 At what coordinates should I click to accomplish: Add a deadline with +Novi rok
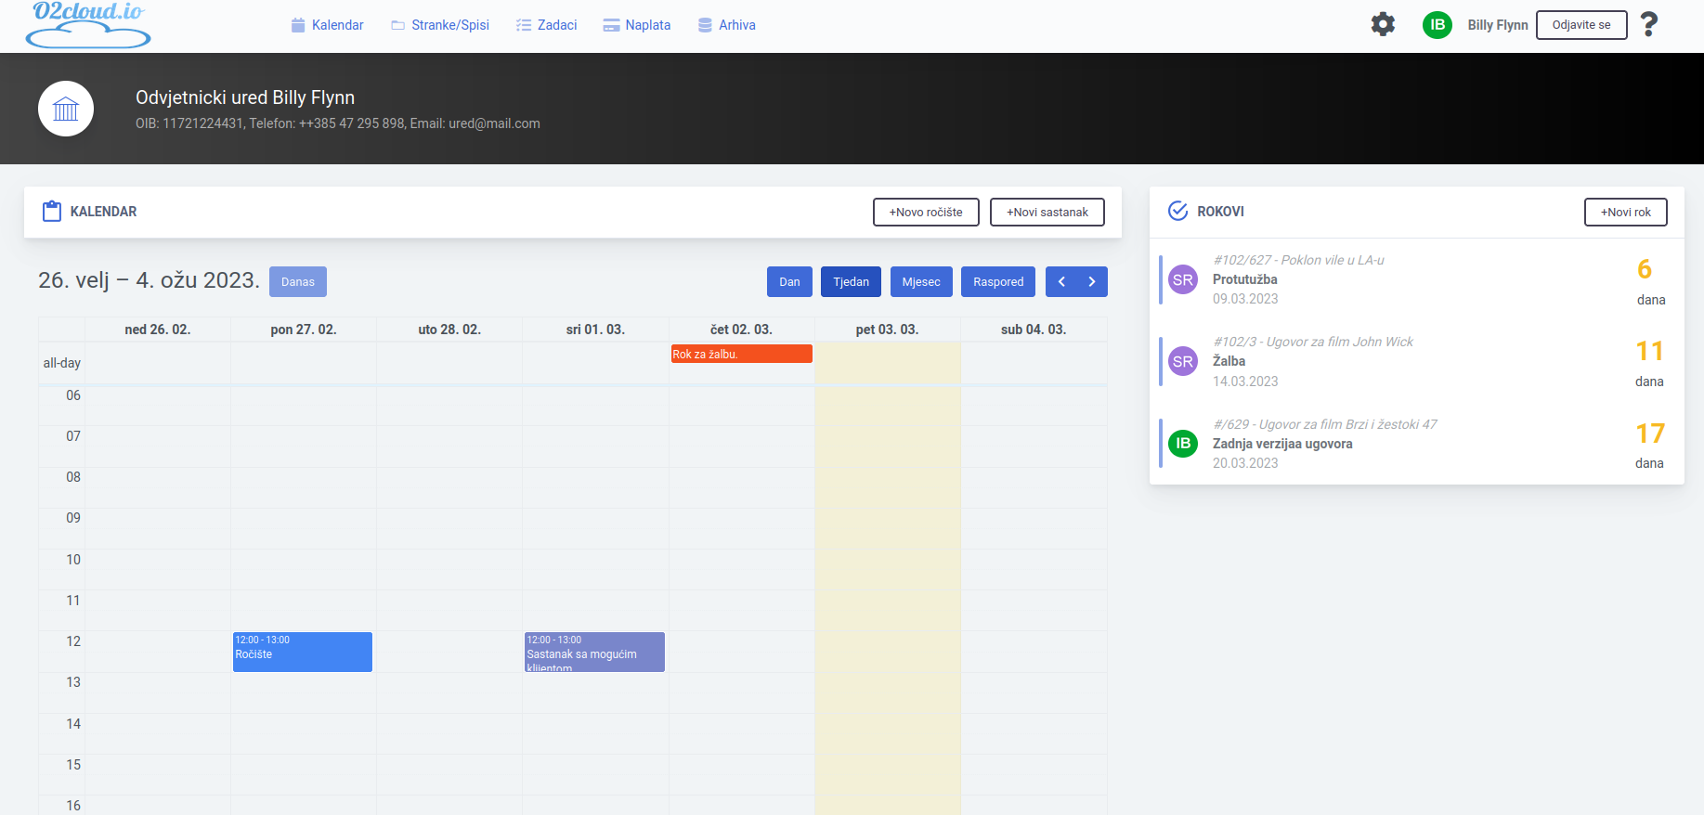(x=1625, y=213)
